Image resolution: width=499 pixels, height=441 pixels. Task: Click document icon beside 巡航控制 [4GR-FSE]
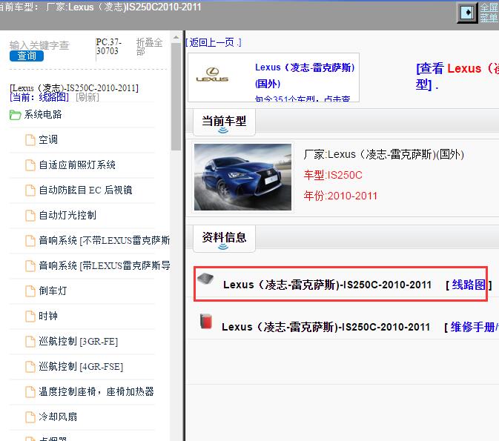click(30, 367)
